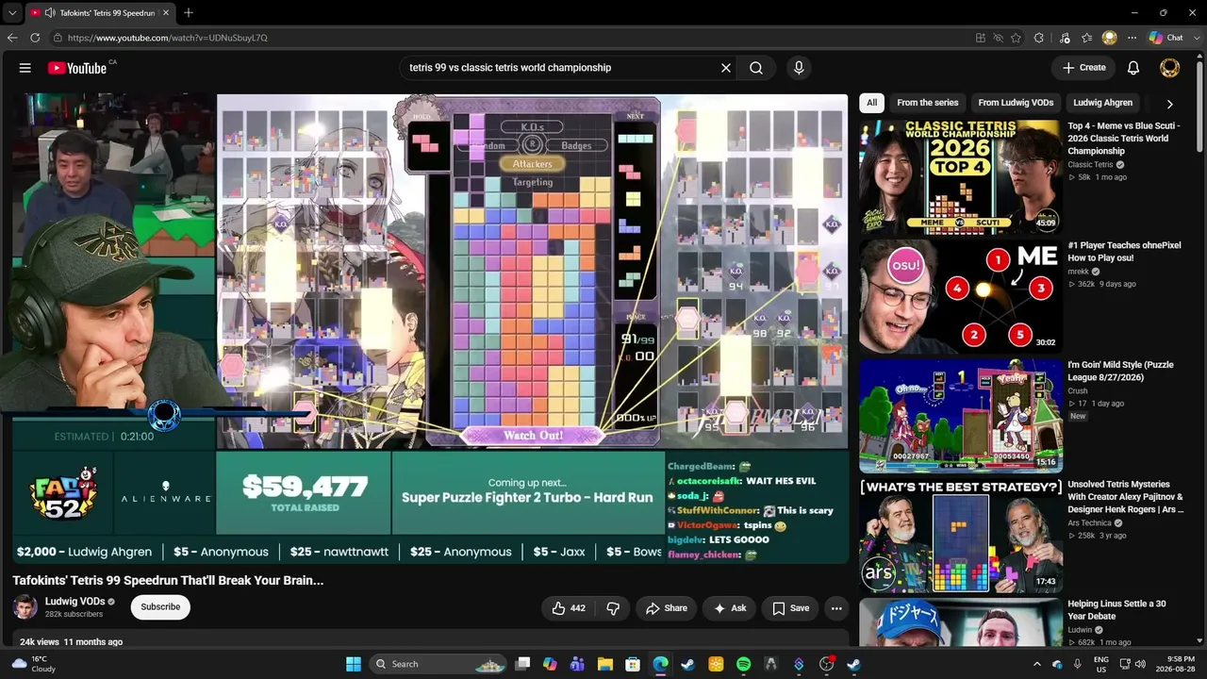This screenshot has width=1207, height=679.
Task: Open the YouTube guide hamburger menu
Action: 25,68
